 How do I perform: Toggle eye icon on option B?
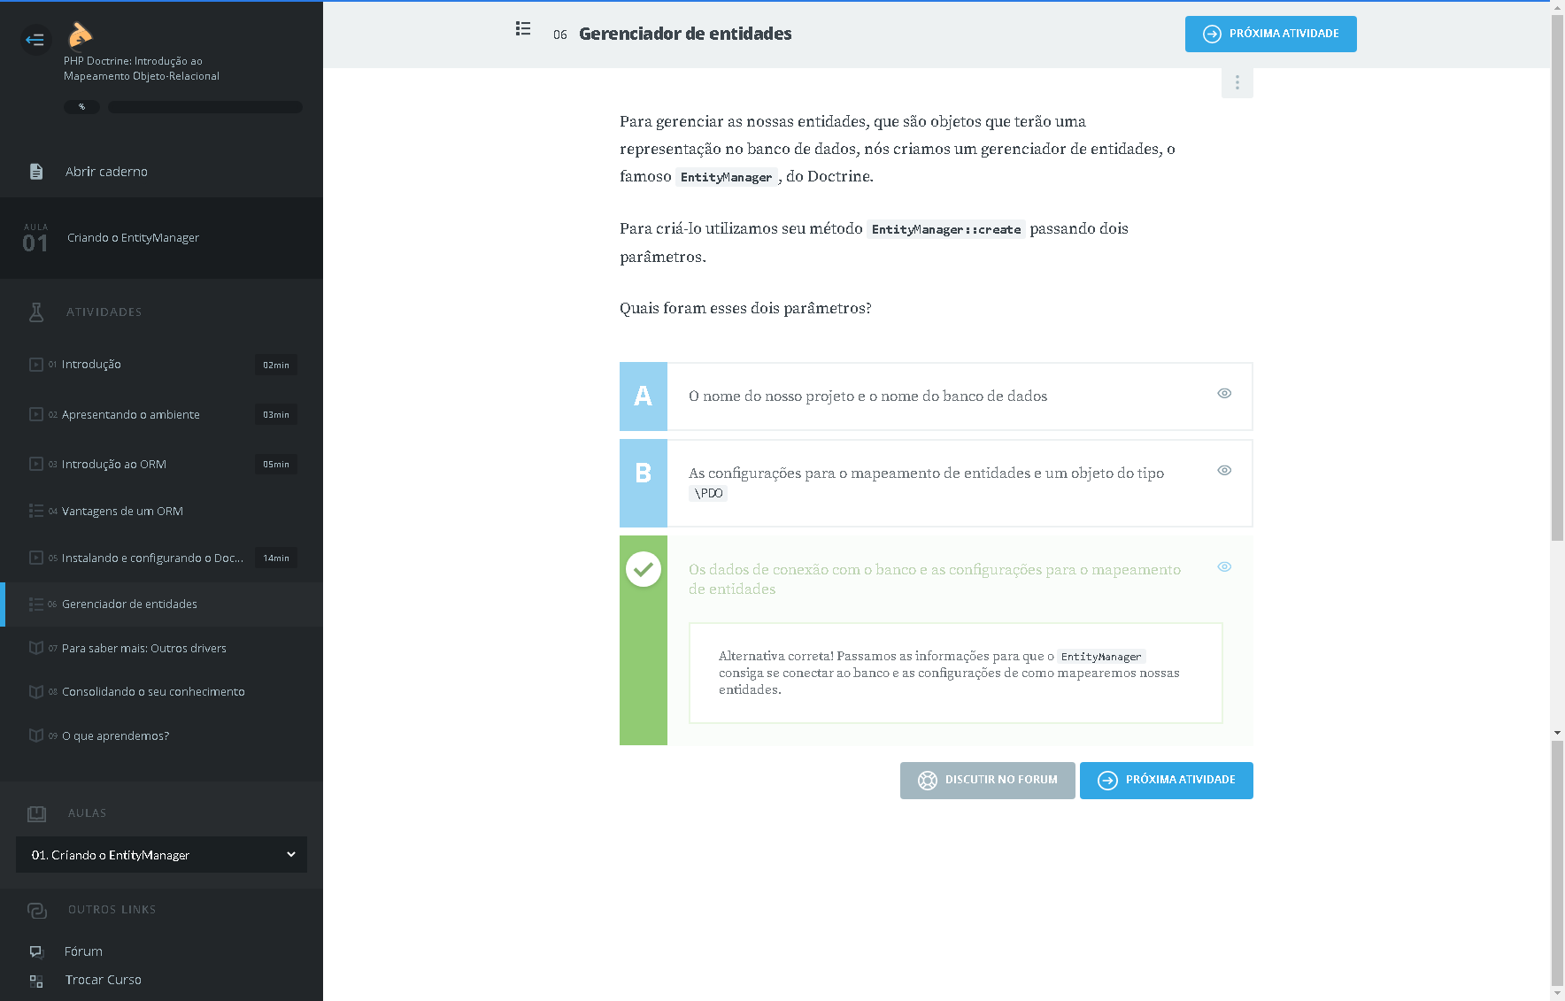(1224, 471)
